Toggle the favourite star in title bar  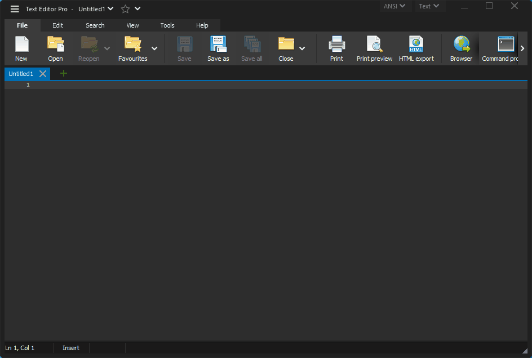pyautogui.click(x=125, y=9)
